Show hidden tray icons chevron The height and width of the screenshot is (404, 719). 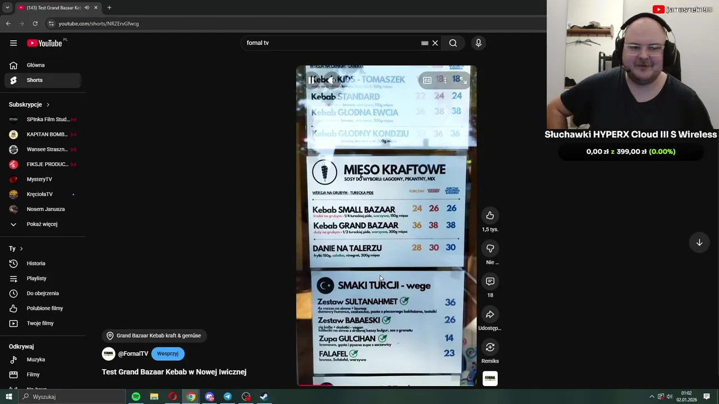[652, 397]
